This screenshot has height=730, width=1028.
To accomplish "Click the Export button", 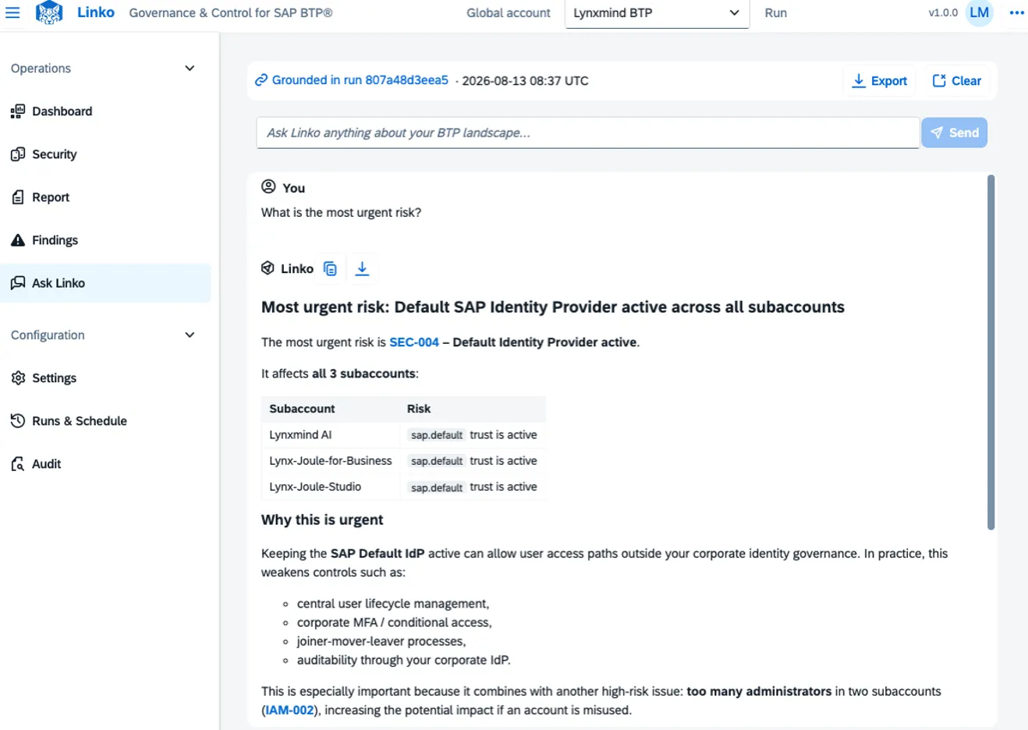I will pyautogui.click(x=879, y=81).
